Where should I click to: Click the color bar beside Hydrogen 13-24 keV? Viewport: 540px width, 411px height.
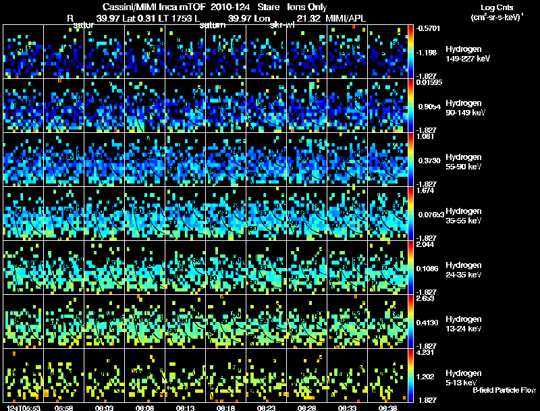tap(410, 322)
